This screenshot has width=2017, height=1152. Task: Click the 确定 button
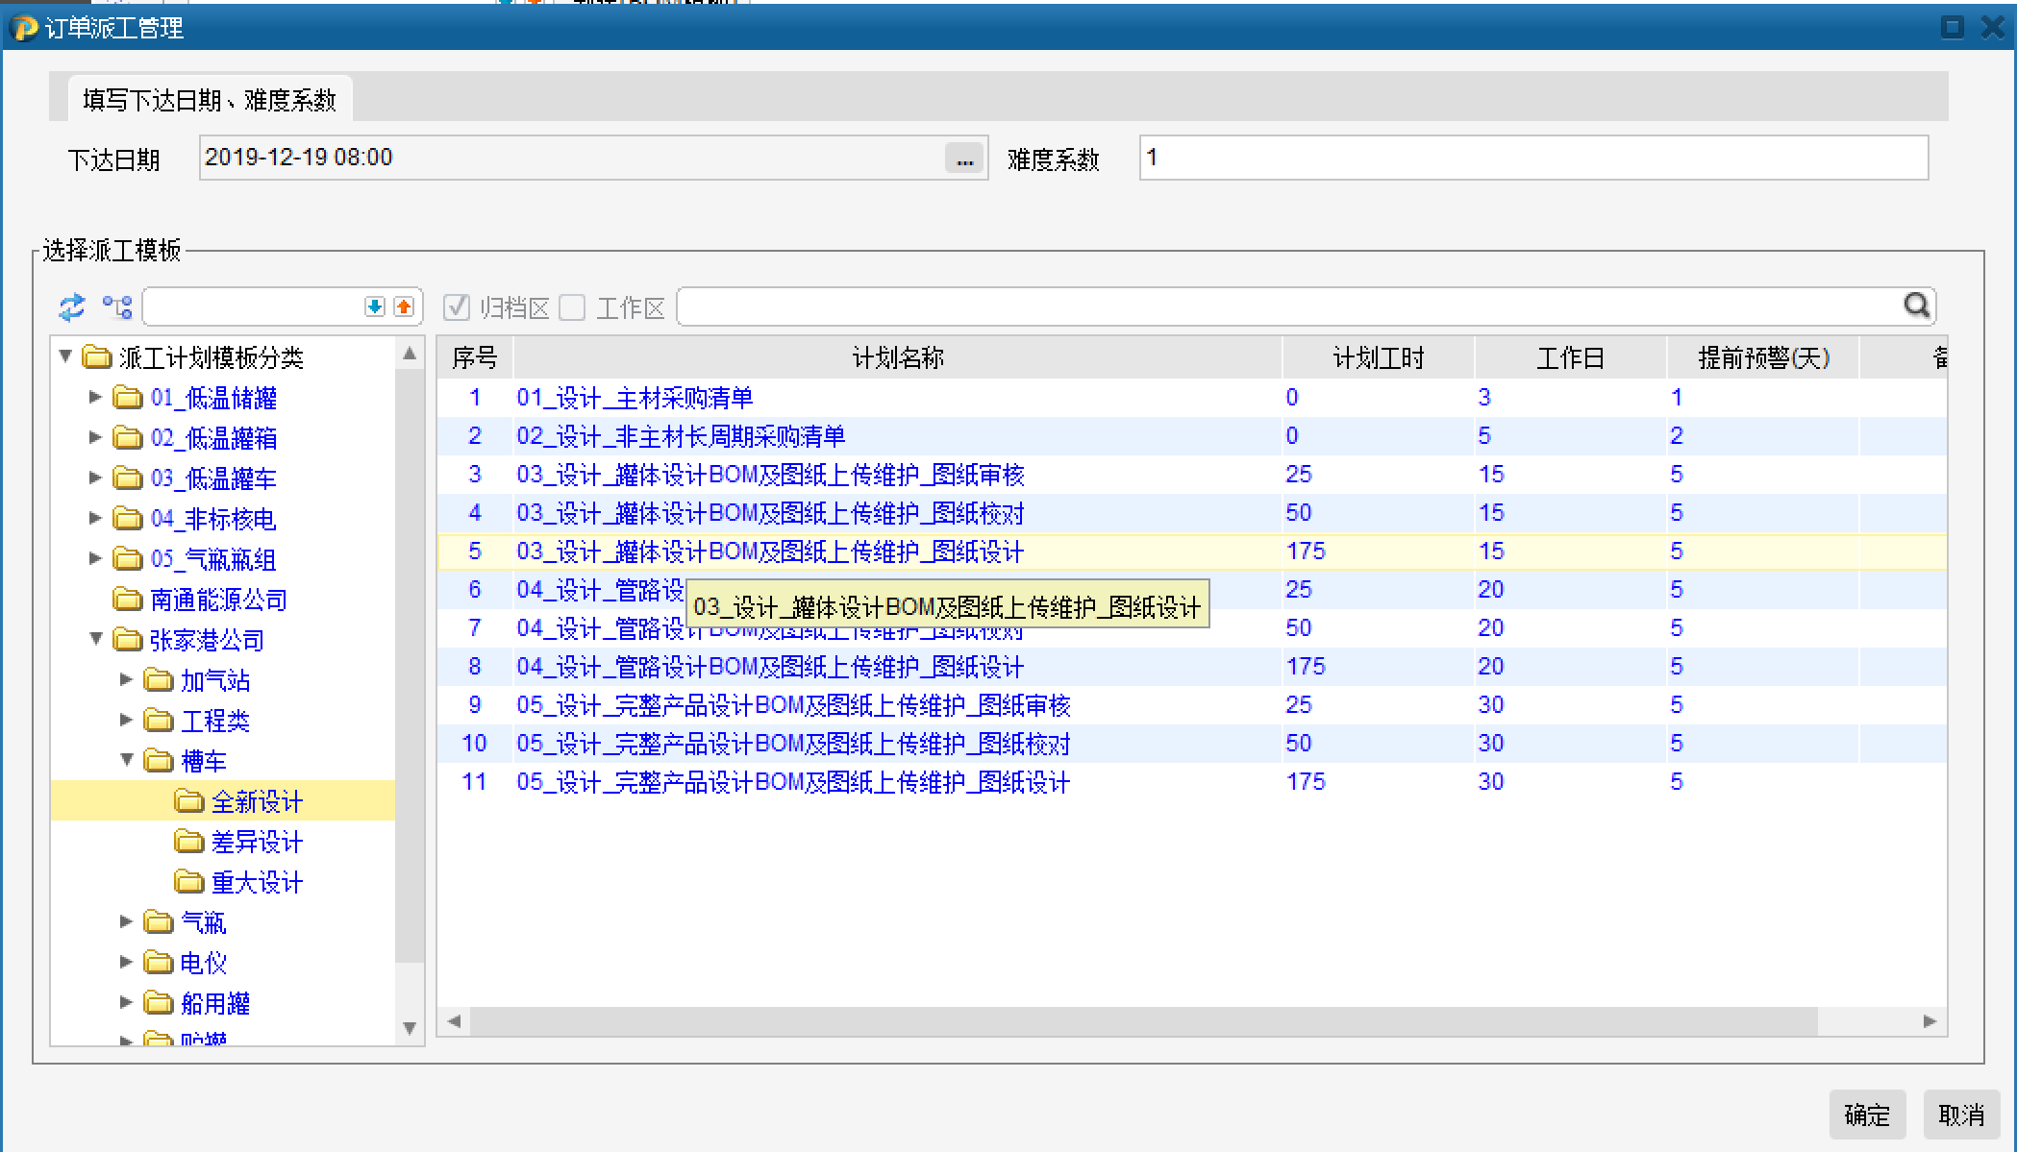[x=1866, y=1115]
